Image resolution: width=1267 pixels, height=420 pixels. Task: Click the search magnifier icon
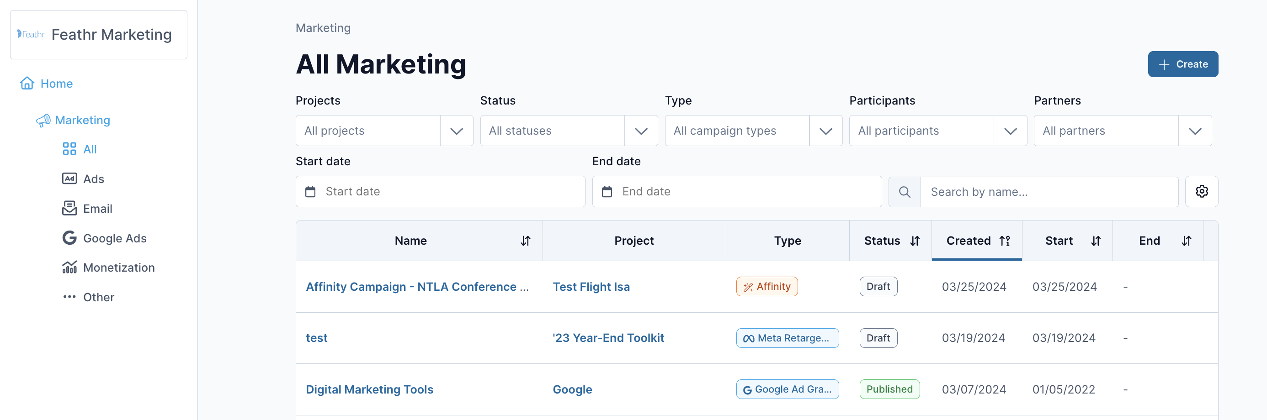tap(905, 192)
